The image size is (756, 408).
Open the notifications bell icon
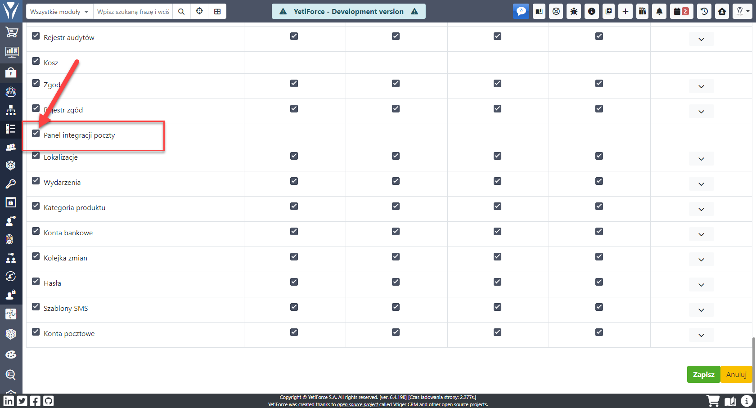click(659, 11)
